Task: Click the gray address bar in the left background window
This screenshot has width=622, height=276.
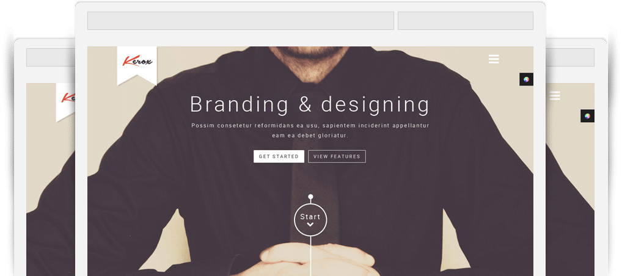Action: [x=51, y=57]
